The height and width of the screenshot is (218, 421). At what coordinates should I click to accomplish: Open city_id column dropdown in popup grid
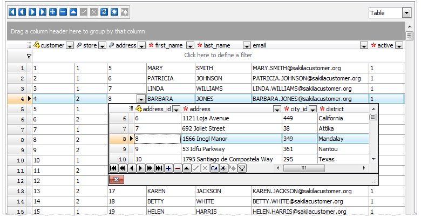(x=312, y=110)
